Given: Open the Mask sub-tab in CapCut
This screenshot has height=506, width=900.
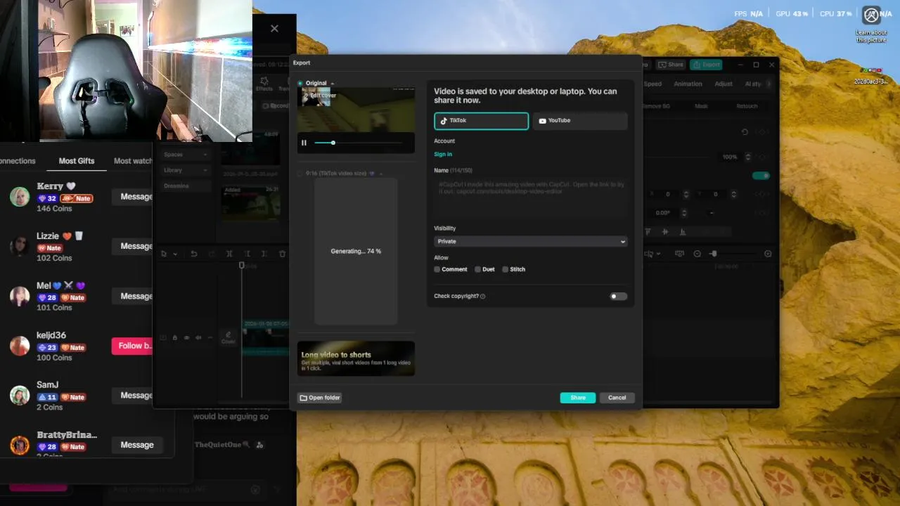Looking at the screenshot, I should tap(701, 106).
